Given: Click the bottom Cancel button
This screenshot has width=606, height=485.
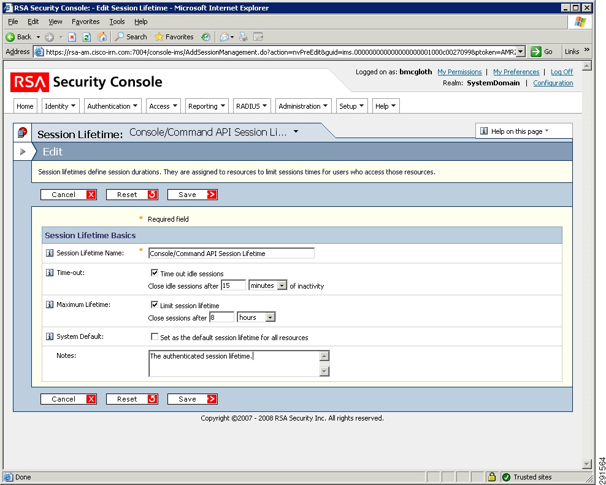Looking at the screenshot, I should pos(69,399).
